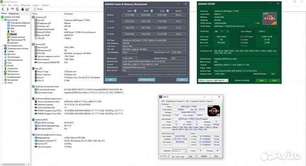Click the Значение column header
The image size is (306, 166).
coord(68,14)
